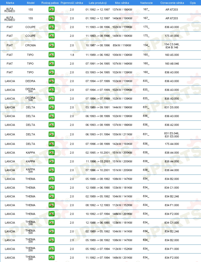
Task: Select production years 10.1992 -> 07.1994
Action: (x=98, y=214)
